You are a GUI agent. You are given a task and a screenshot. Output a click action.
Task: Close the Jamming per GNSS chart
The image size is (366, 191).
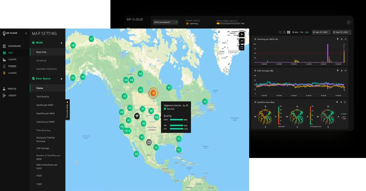coord(346,39)
